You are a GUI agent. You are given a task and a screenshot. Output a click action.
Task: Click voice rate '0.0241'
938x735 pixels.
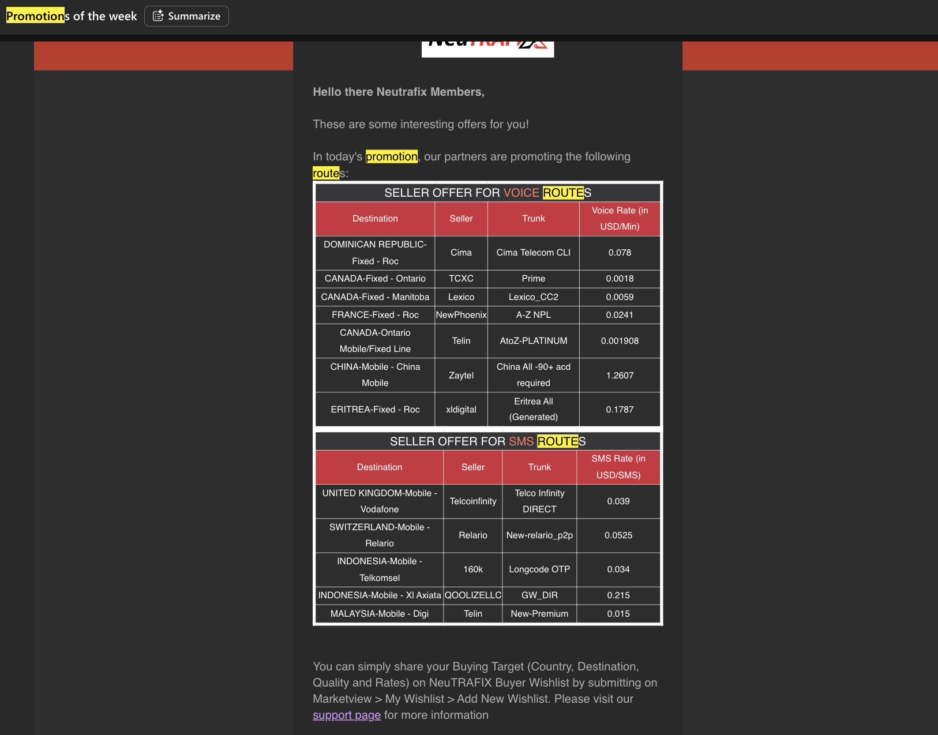click(620, 315)
